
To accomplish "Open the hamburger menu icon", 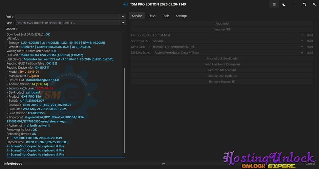I will [x=274, y=4].
